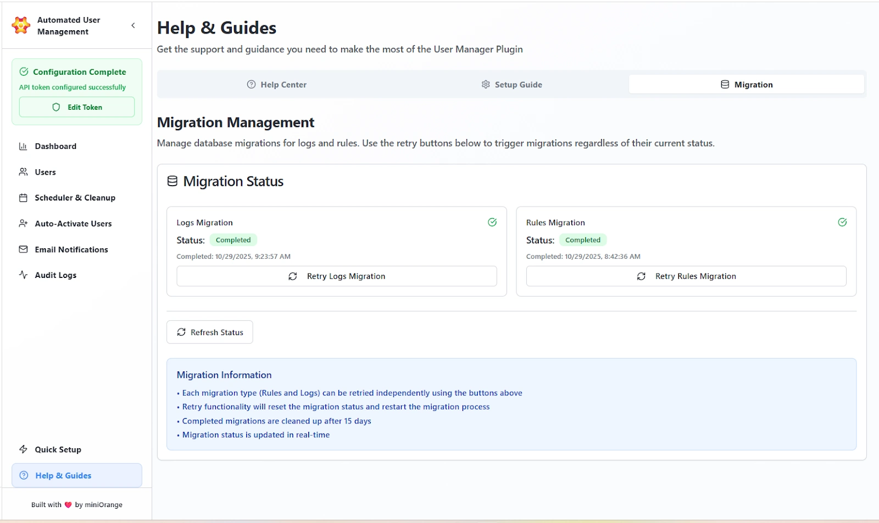Open Email Notifications section
The height and width of the screenshot is (523, 879).
coord(71,249)
